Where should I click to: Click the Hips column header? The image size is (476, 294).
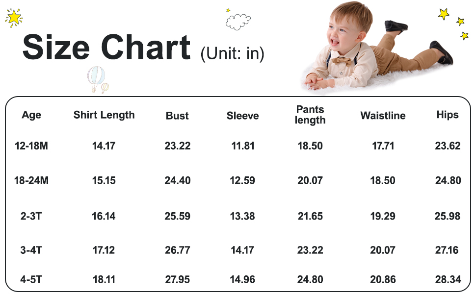pos(448,115)
